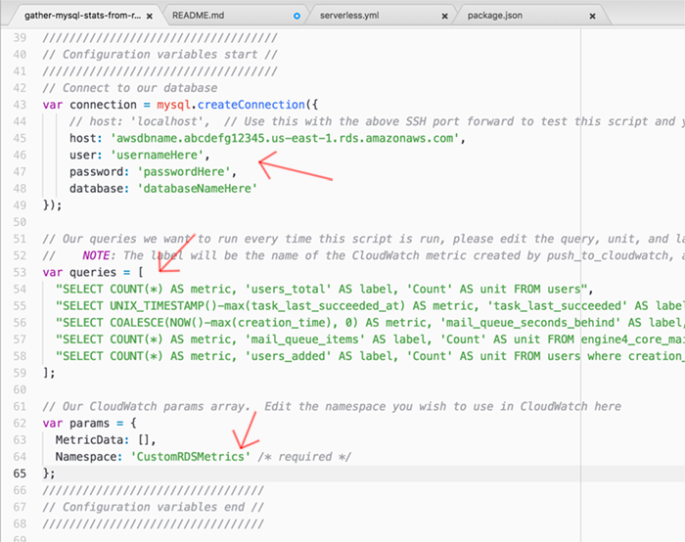Click the closing '});' on line 49
The width and height of the screenshot is (685, 542).
pos(53,205)
